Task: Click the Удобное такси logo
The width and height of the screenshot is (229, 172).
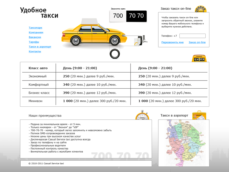Action: tap(39, 13)
